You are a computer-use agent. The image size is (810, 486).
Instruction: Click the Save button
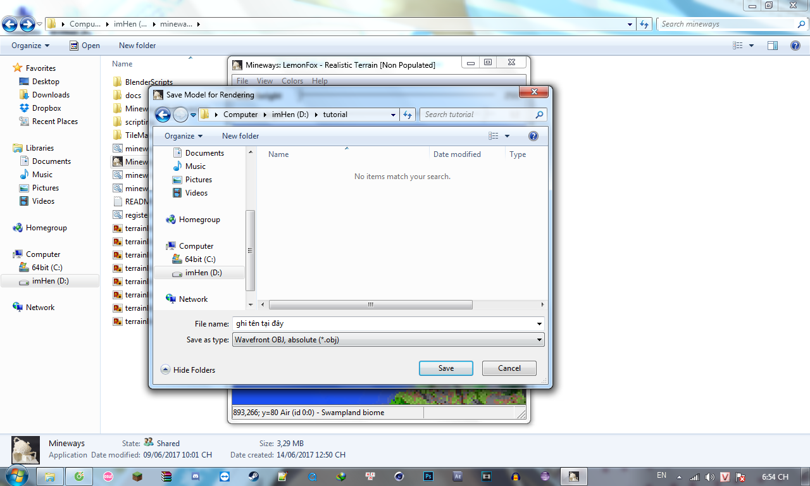coord(446,368)
